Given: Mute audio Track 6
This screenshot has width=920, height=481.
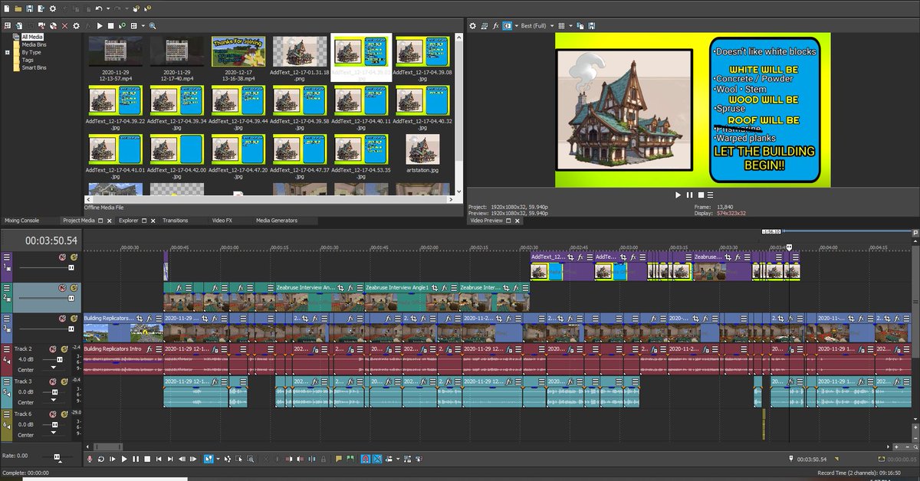Looking at the screenshot, I should [x=52, y=414].
